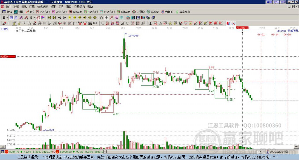Image resolution: width=299 pixels, height=160 pixels.
Task: Click the circle-with-line cycle tool
Action: tap(39, 23)
